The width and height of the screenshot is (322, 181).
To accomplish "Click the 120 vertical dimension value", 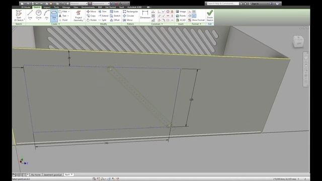I will pos(191,100).
